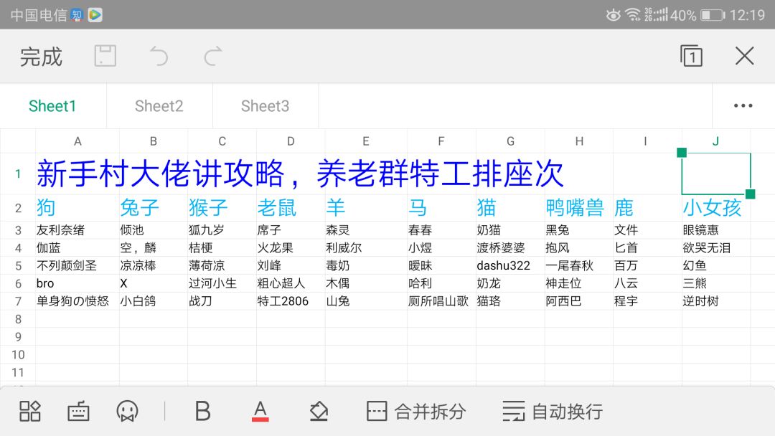
Task: Open the assistant face icon
Action: 127,411
